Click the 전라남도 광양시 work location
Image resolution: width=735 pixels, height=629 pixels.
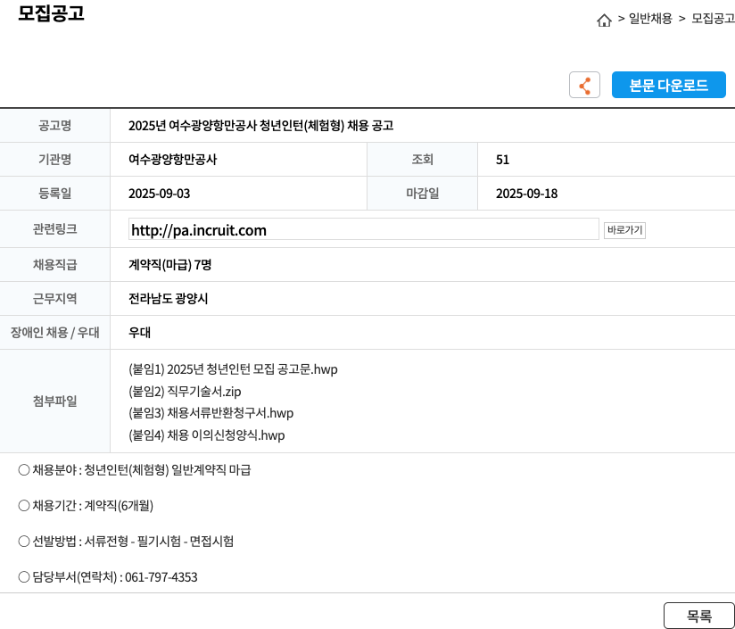(x=169, y=299)
